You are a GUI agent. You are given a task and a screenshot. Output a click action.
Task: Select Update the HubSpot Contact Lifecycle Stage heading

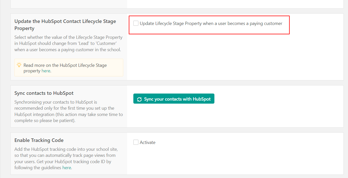65,25
